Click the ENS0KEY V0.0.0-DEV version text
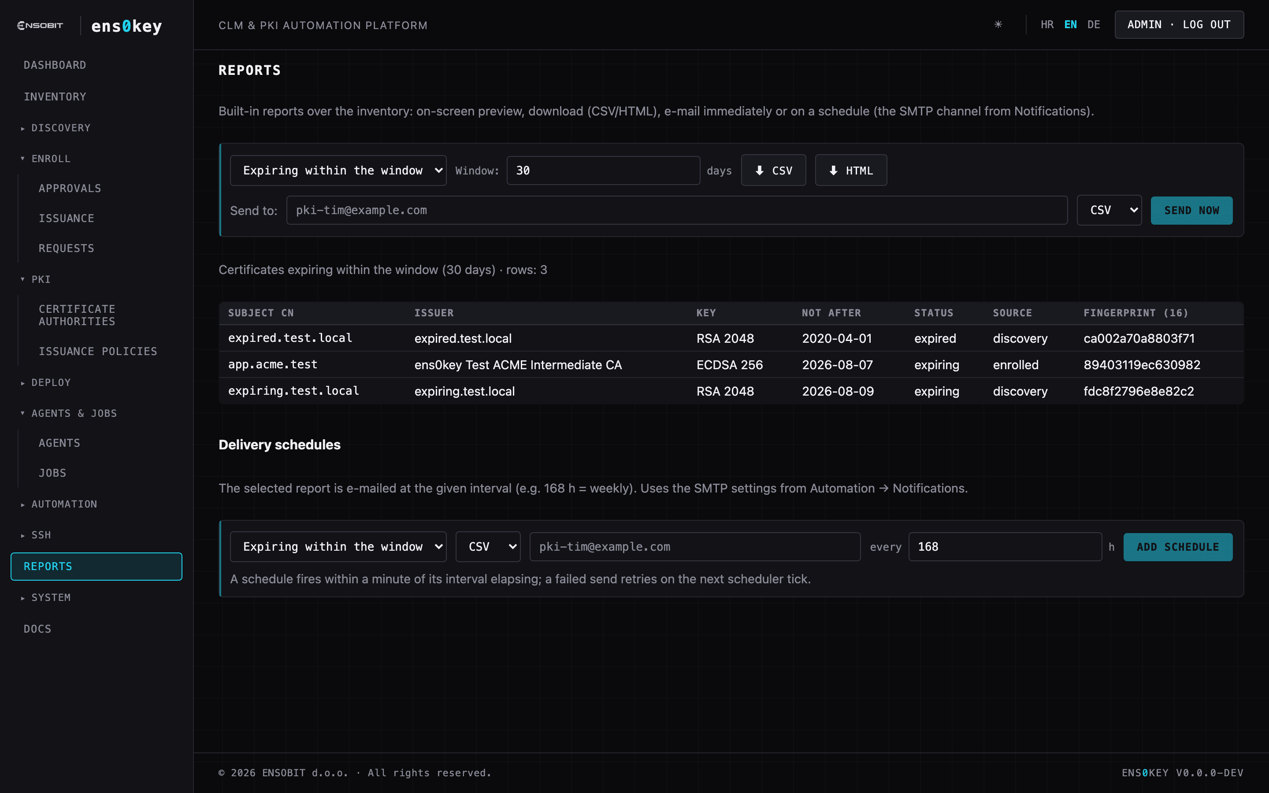 (1182, 773)
